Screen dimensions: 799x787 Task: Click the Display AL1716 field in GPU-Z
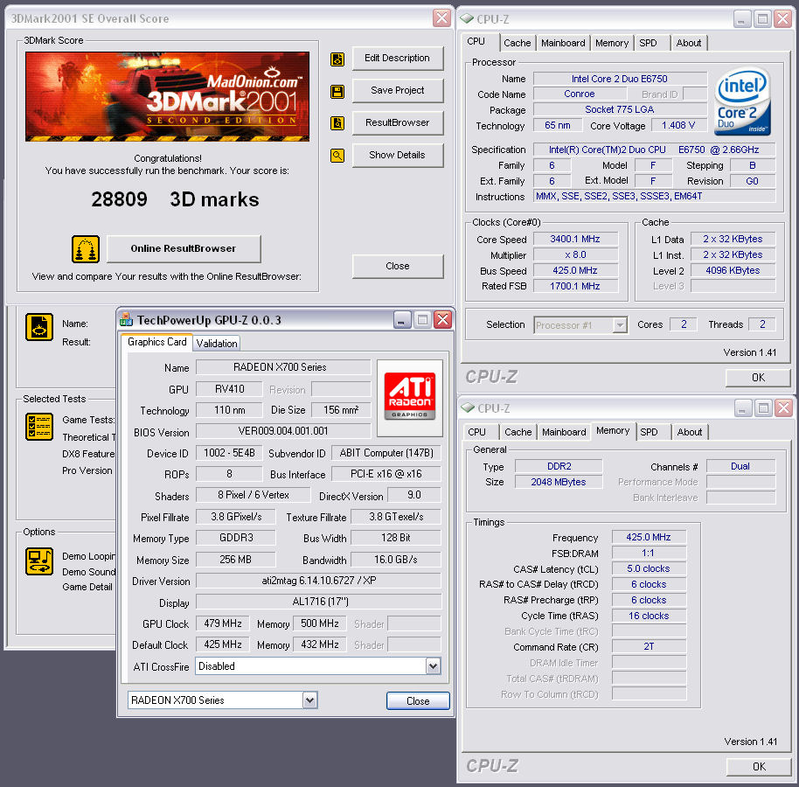(x=318, y=602)
